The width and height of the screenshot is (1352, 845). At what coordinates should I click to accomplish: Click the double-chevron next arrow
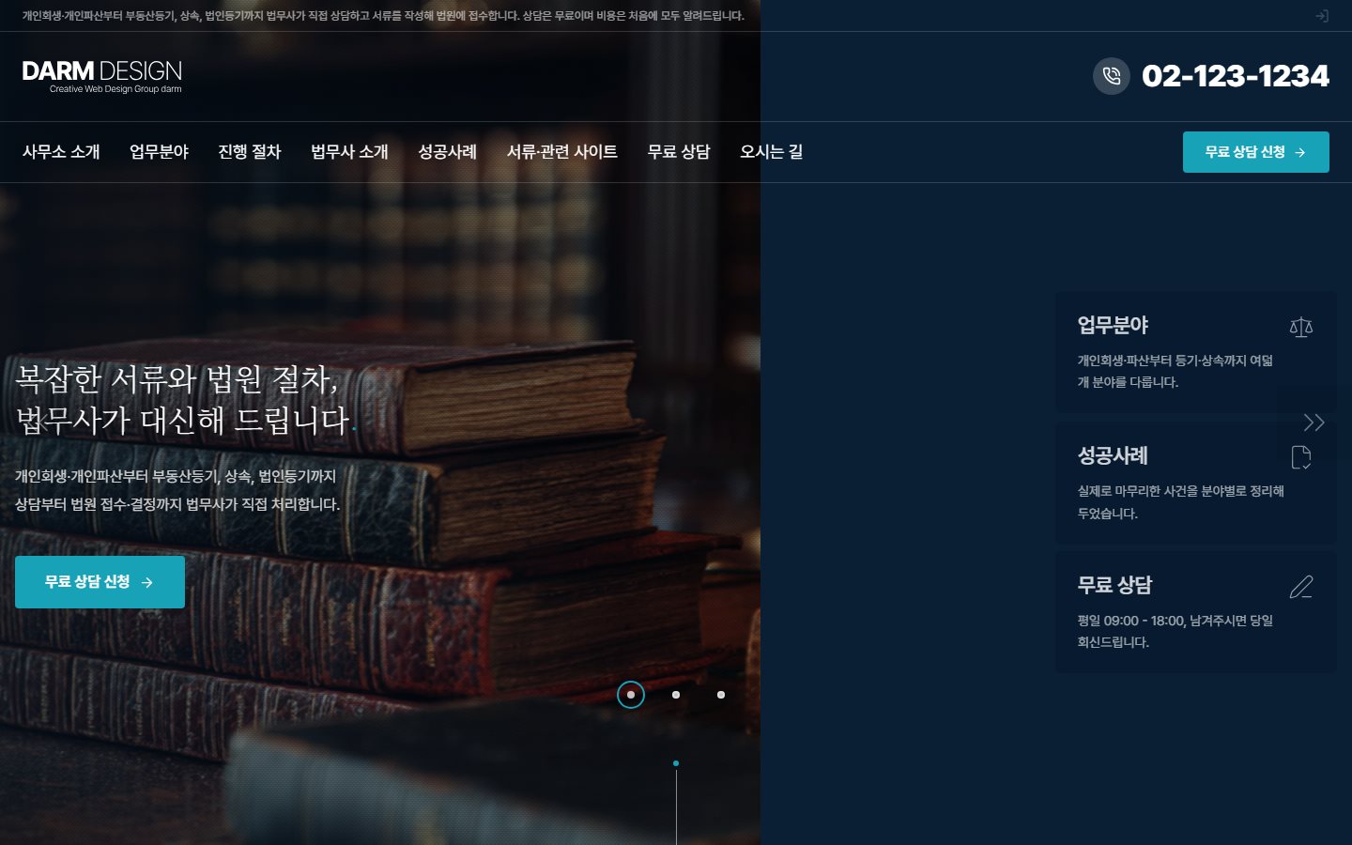1314,422
